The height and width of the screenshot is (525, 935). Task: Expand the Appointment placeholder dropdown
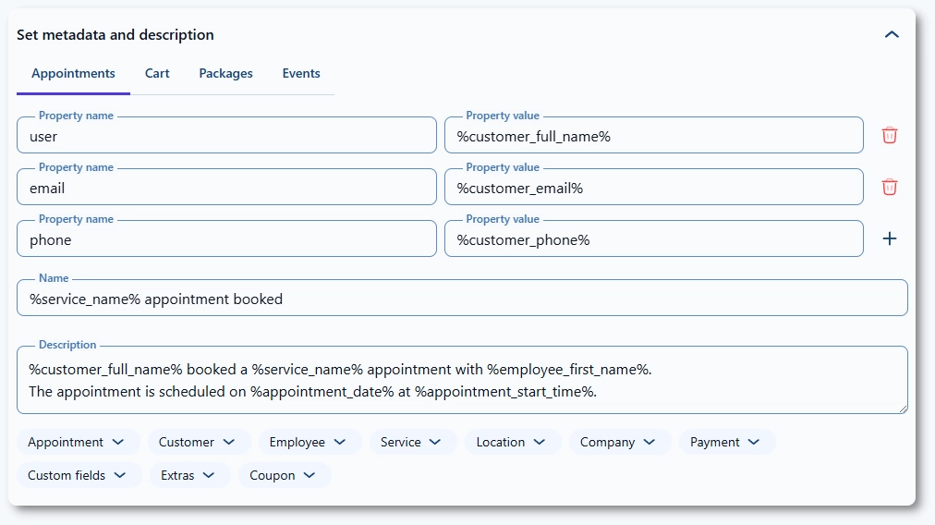[78, 442]
